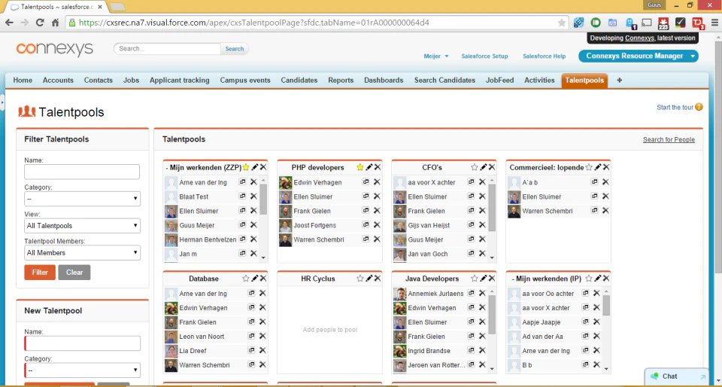Image resolution: width=722 pixels, height=387 pixels.
Task: Open the Salesforce Setup link
Action: pos(484,56)
